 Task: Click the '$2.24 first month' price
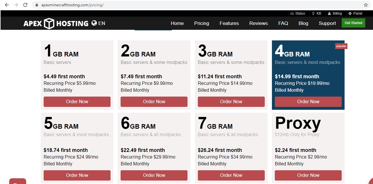pos(295,150)
